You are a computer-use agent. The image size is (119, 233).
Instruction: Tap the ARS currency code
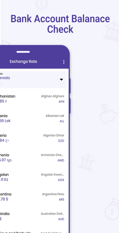(62, 200)
